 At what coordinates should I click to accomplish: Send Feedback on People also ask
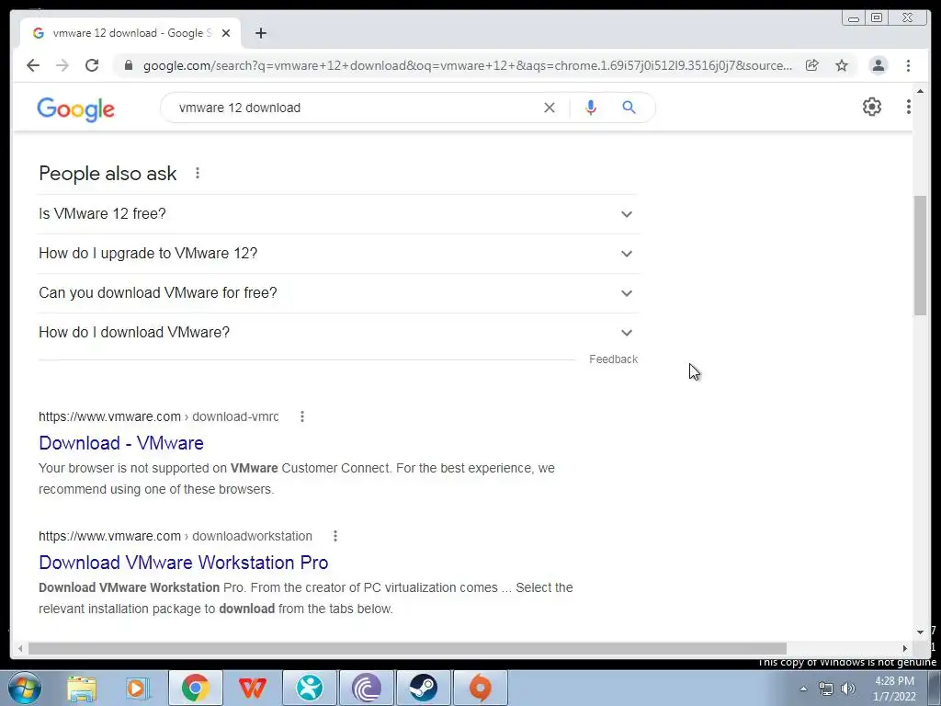613,359
